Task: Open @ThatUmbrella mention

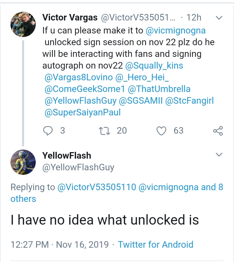Action: tap(159, 89)
